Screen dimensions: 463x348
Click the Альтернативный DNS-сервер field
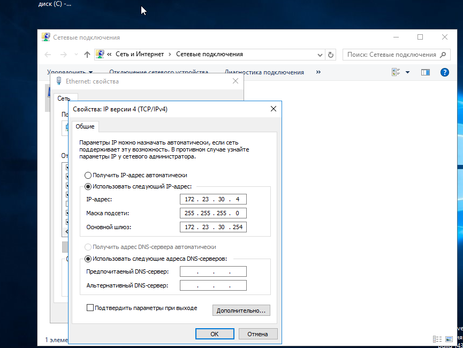click(213, 285)
